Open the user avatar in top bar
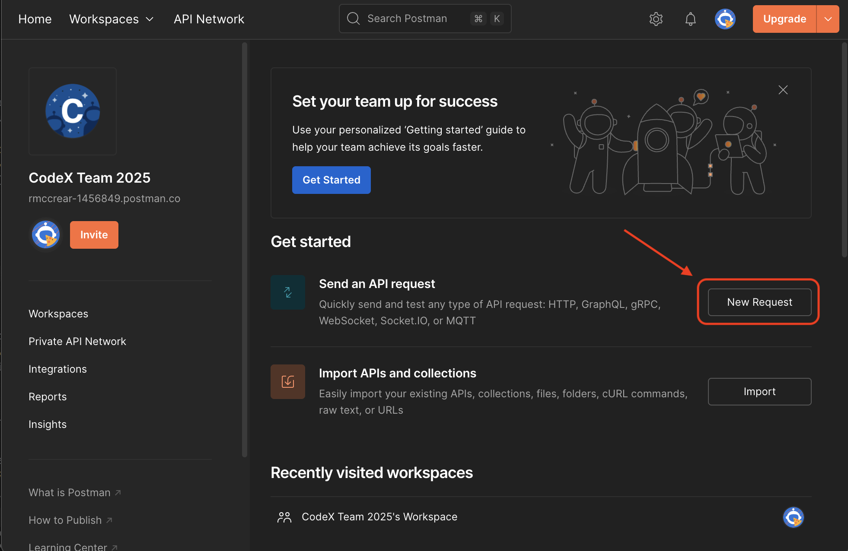The height and width of the screenshot is (551, 848). coord(725,19)
